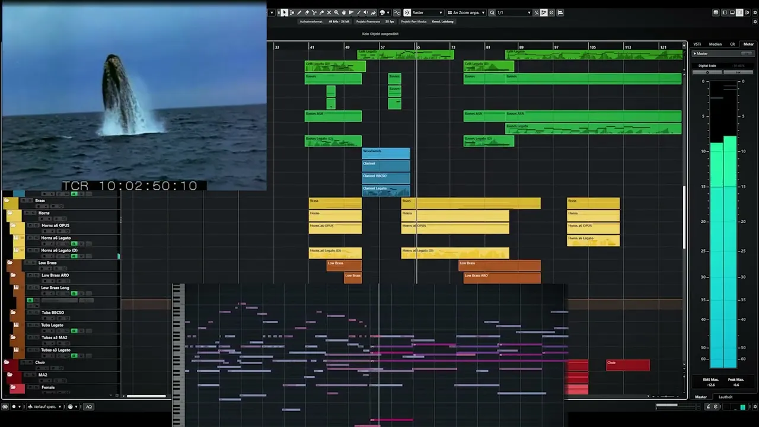The width and height of the screenshot is (759, 427).
Task: Expand the Master meter section
Action: tap(695, 53)
